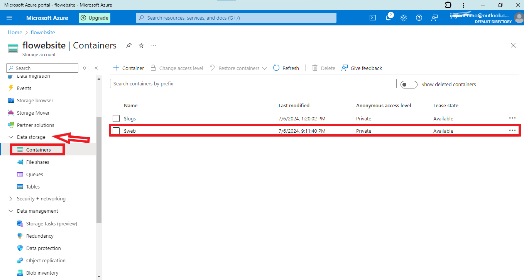Screen dimensions: 524x280
Task: Open the notifications bell icon
Action: pyautogui.click(x=388, y=18)
